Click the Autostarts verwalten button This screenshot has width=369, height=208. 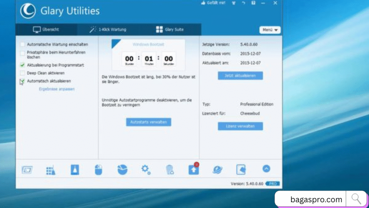click(x=148, y=122)
